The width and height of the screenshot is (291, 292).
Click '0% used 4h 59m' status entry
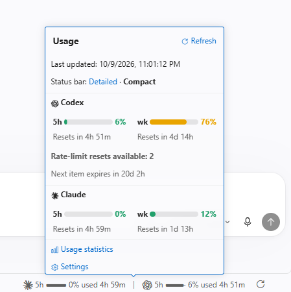[97, 285]
